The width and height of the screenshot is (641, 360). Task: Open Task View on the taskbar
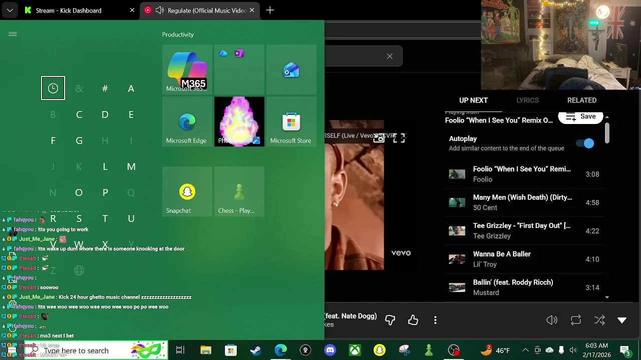(x=180, y=350)
